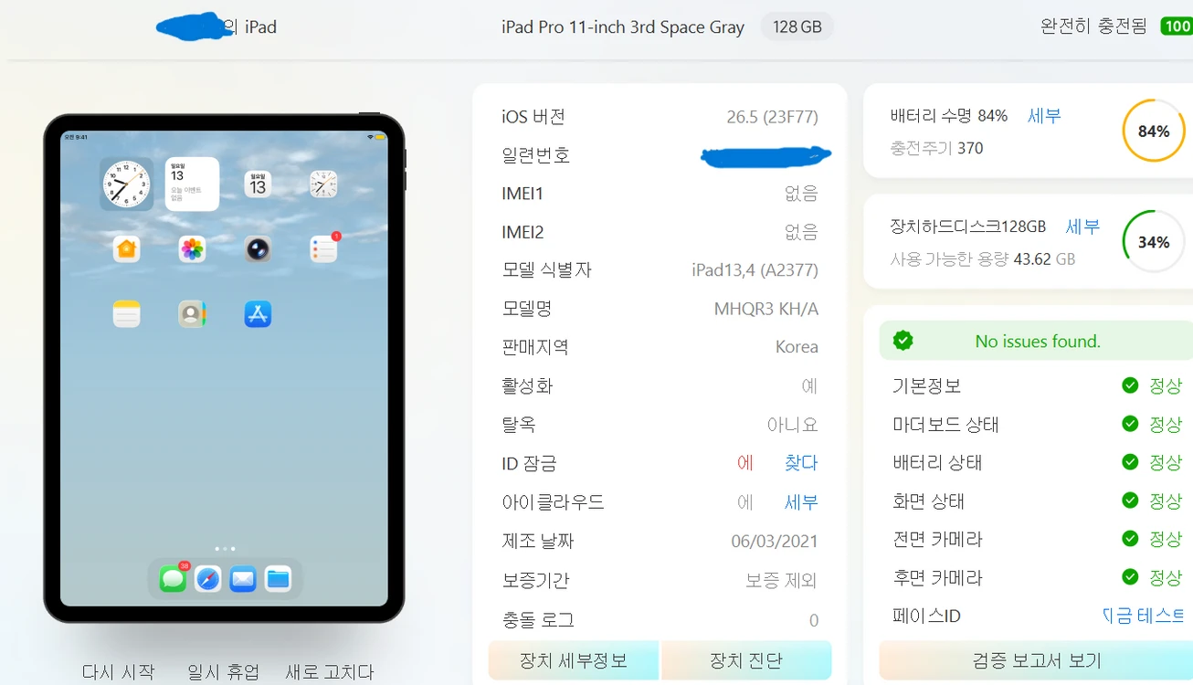Open 세부 link for battery life
Image resolution: width=1193 pixels, height=685 pixels.
tap(1044, 116)
